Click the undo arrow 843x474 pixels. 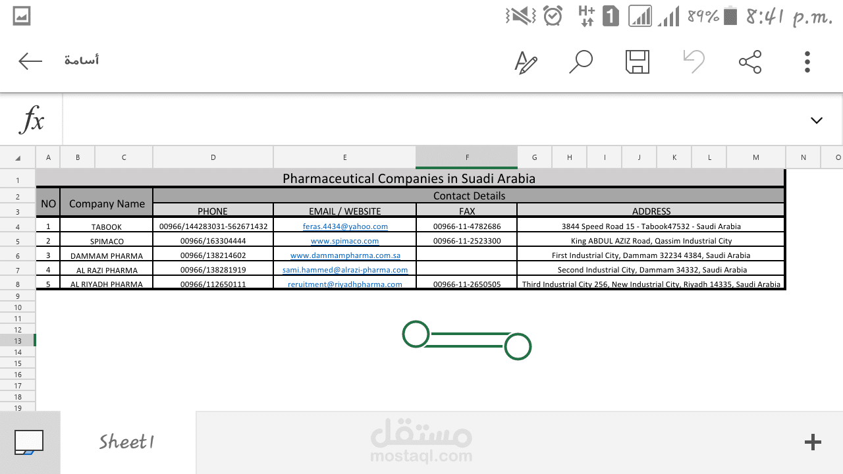[x=693, y=61]
